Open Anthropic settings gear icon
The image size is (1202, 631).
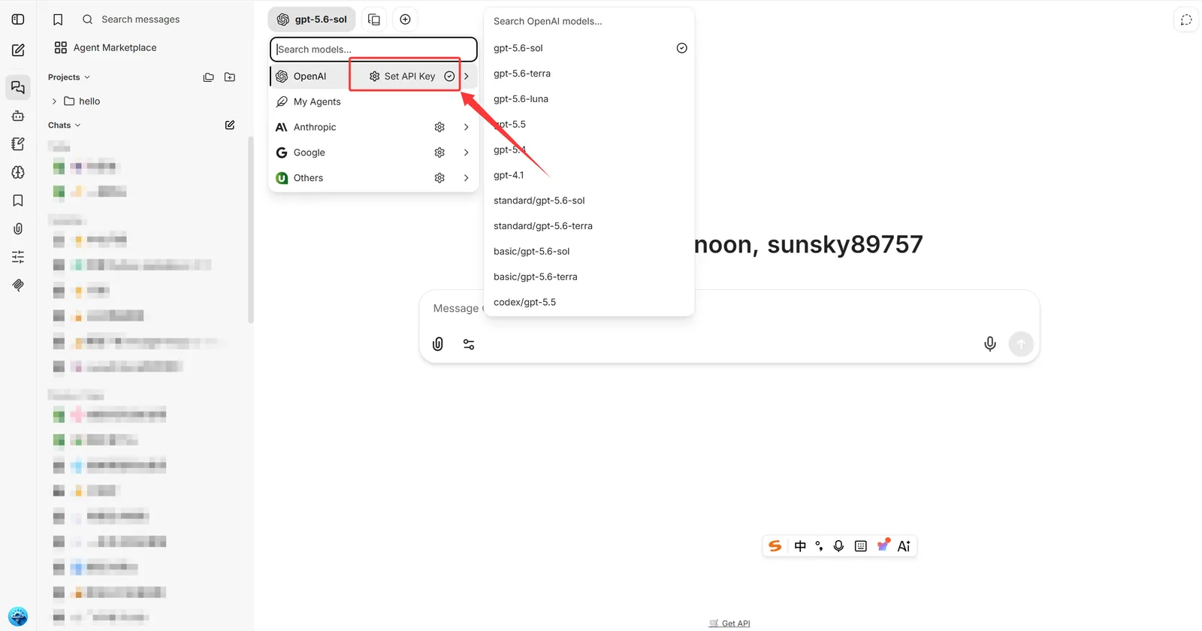(439, 127)
